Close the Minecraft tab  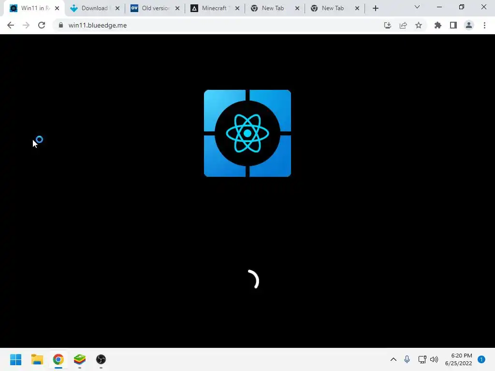coord(237,8)
